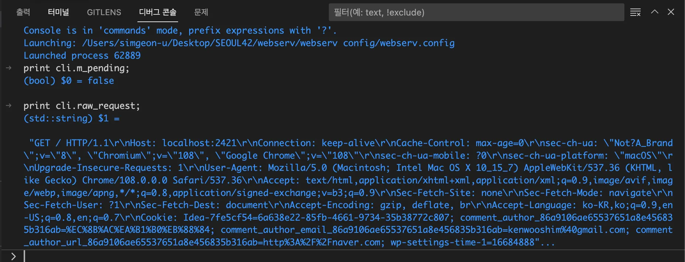Image resolution: width=685 pixels, height=262 pixels.
Task: Clear the debug console output
Action: coord(635,12)
